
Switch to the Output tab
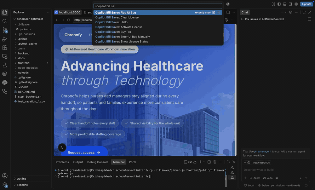[78, 162]
